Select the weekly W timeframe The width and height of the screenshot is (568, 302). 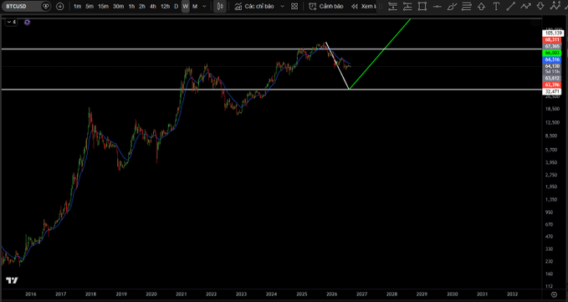click(x=186, y=6)
